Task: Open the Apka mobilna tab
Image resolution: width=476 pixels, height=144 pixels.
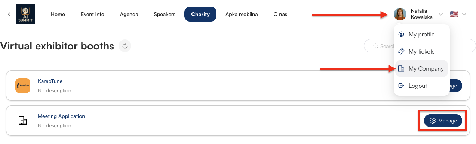Action: [x=242, y=14]
